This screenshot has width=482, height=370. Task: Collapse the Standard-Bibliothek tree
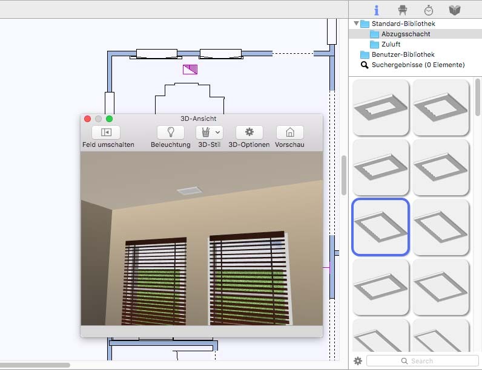point(356,24)
